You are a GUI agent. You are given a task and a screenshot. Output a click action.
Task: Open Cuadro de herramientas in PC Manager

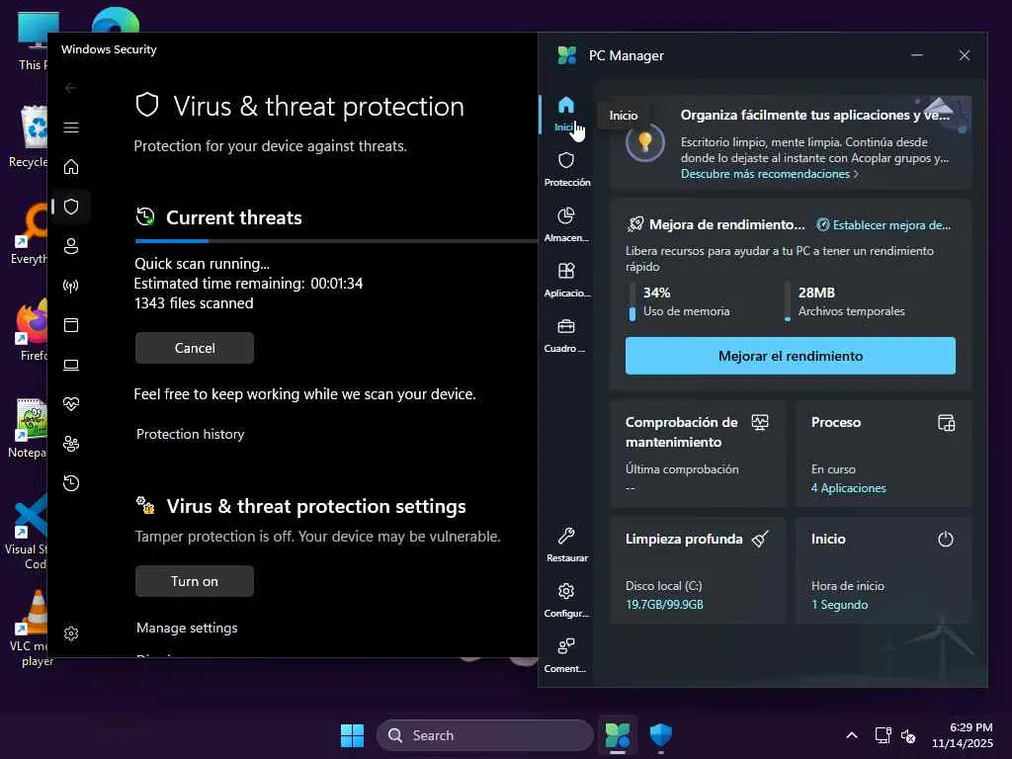click(566, 336)
